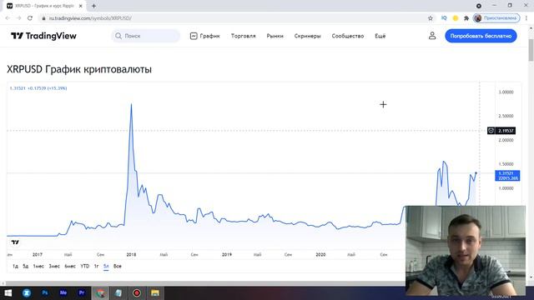Open the Windows Start menu

click(8, 292)
